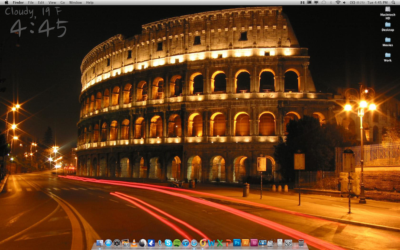The width and height of the screenshot is (400, 250).
Task: Open the Window menu
Action: pos(75,3)
